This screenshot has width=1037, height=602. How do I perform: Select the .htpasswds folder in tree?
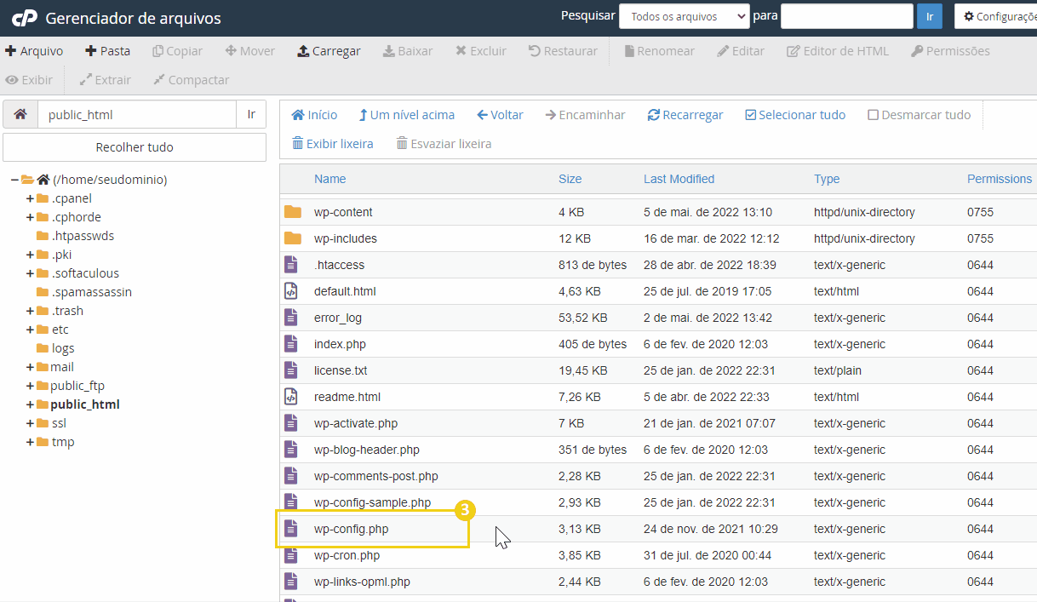tap(83, 236)
